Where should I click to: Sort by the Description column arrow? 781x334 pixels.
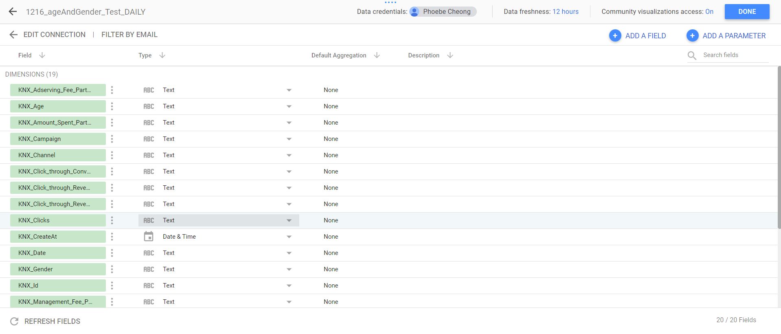(x=450, y=55)
